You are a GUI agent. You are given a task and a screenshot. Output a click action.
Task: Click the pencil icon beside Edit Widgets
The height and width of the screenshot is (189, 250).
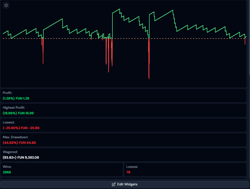coord(114,184)
